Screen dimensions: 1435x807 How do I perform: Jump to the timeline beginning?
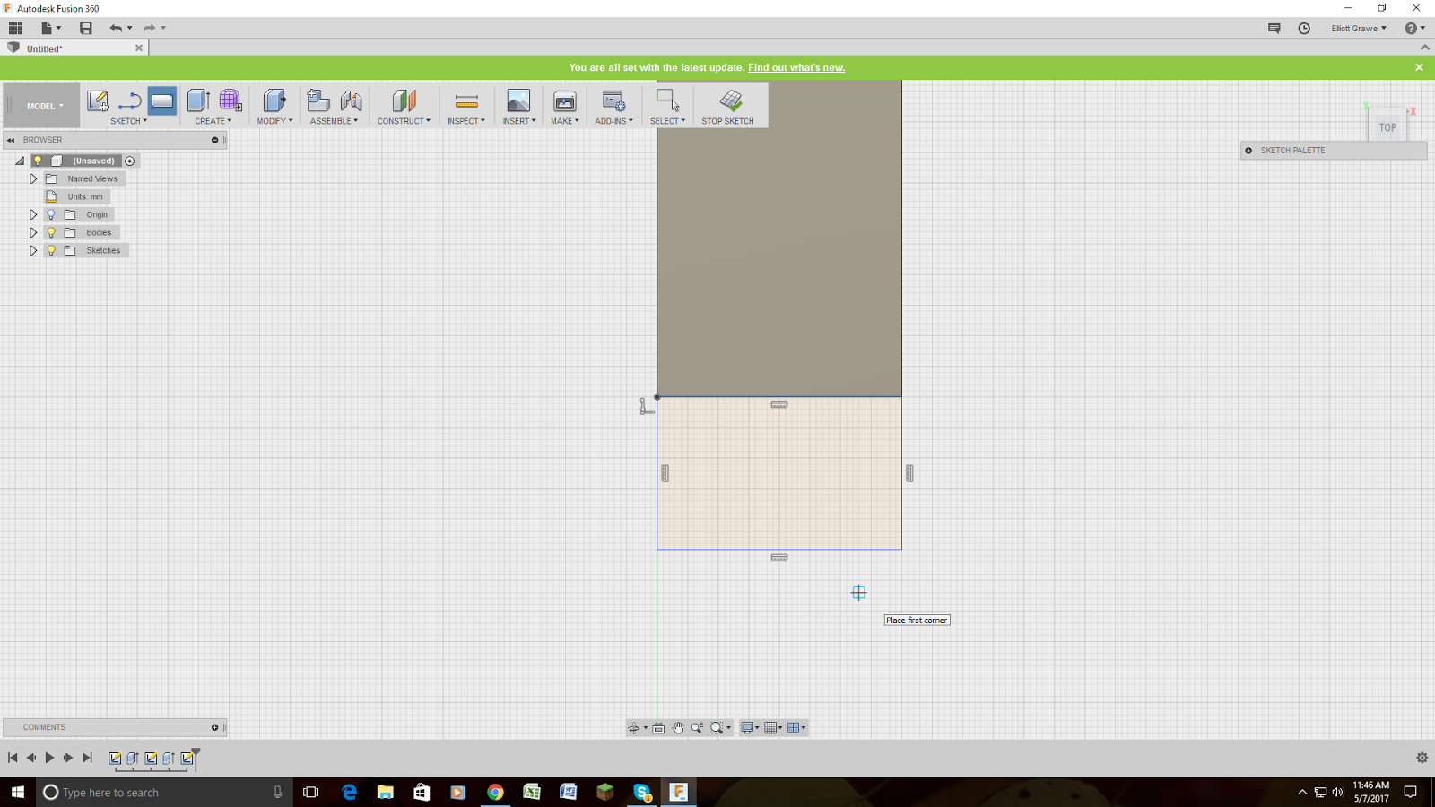[13, 758]
